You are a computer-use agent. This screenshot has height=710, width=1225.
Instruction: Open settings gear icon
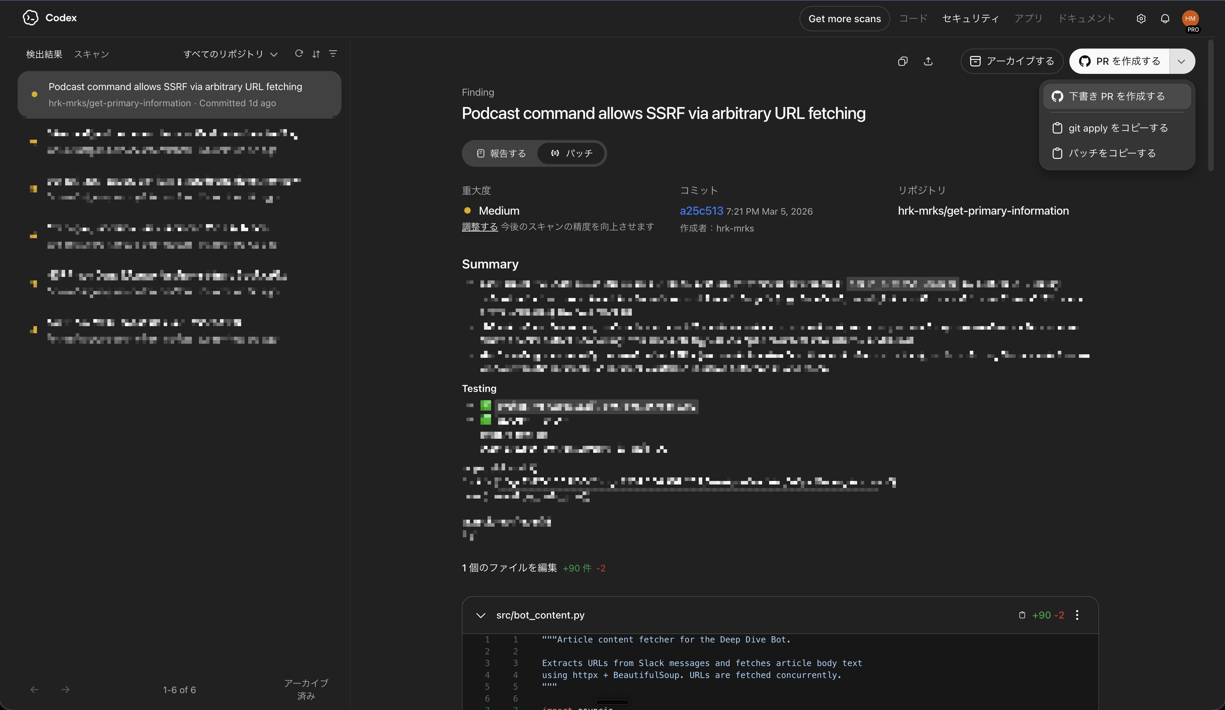[1141, 18]
